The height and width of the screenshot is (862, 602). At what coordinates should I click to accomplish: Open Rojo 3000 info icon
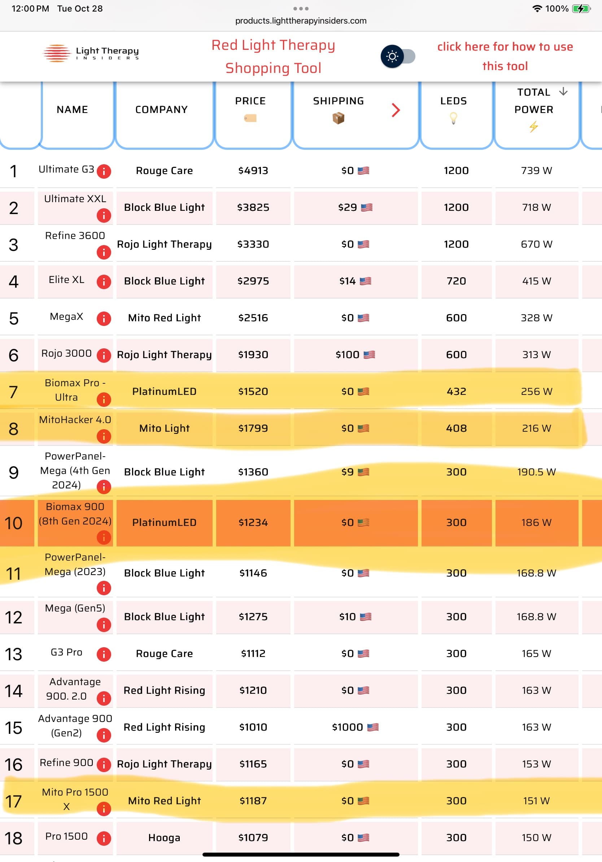pos(104,355)
